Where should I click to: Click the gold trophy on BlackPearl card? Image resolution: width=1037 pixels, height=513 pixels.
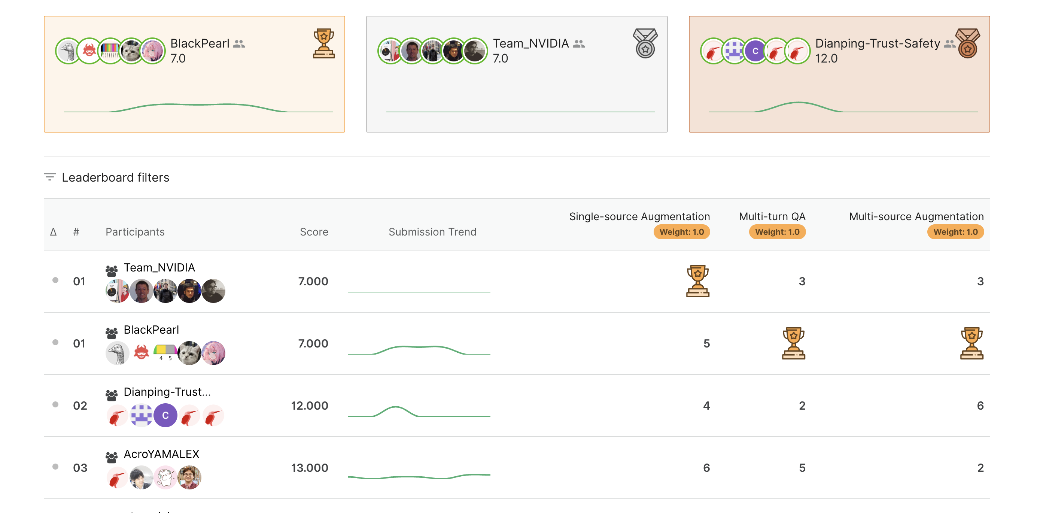point(324,43)
